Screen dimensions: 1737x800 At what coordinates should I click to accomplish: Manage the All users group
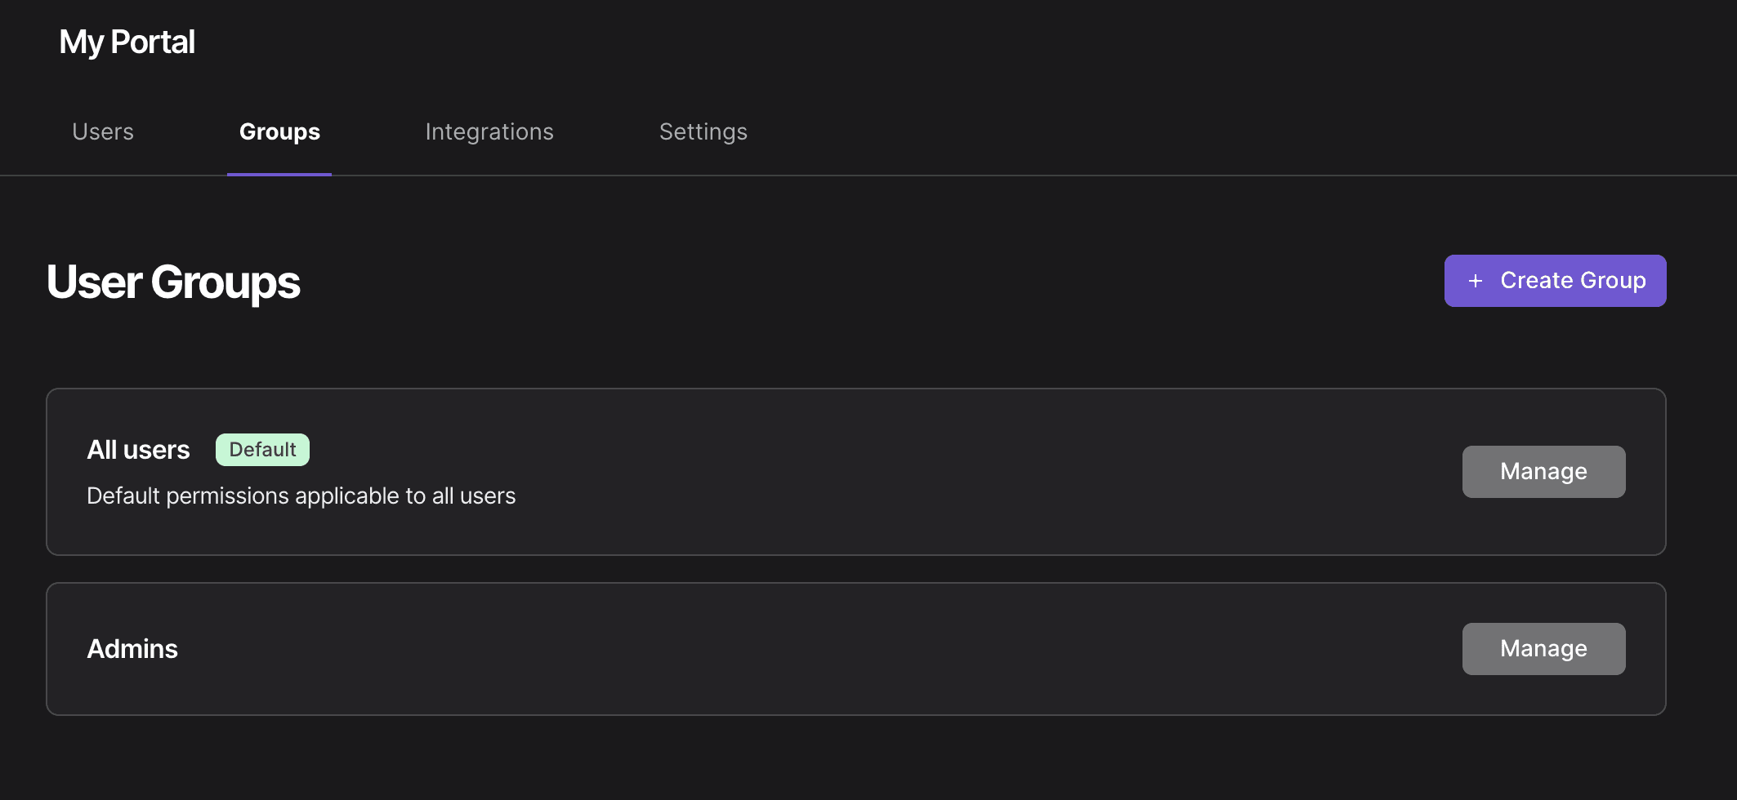pos(1543,472)
